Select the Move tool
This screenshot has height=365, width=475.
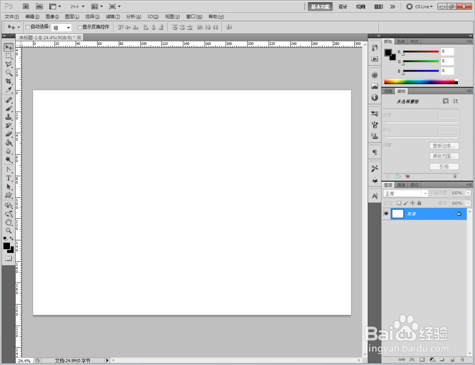pos(9,47)
